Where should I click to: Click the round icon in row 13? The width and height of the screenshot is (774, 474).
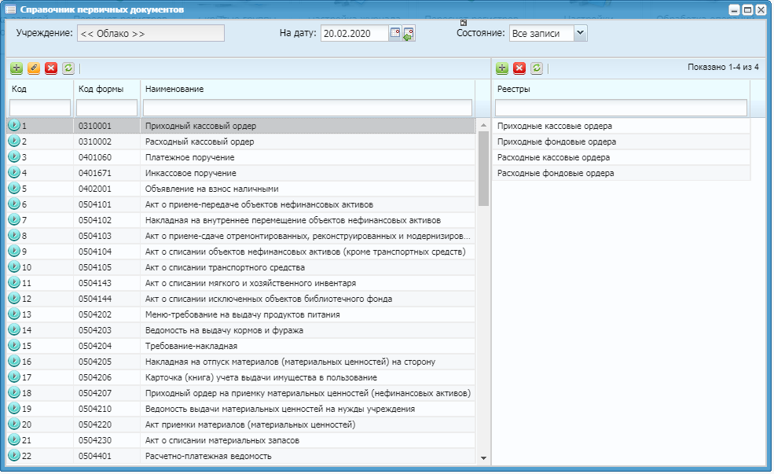point(14,314)
